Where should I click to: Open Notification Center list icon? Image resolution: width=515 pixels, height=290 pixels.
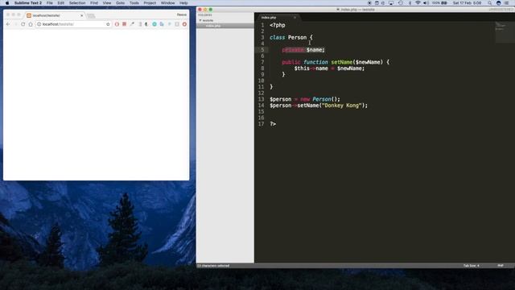[x=507, y=3]
